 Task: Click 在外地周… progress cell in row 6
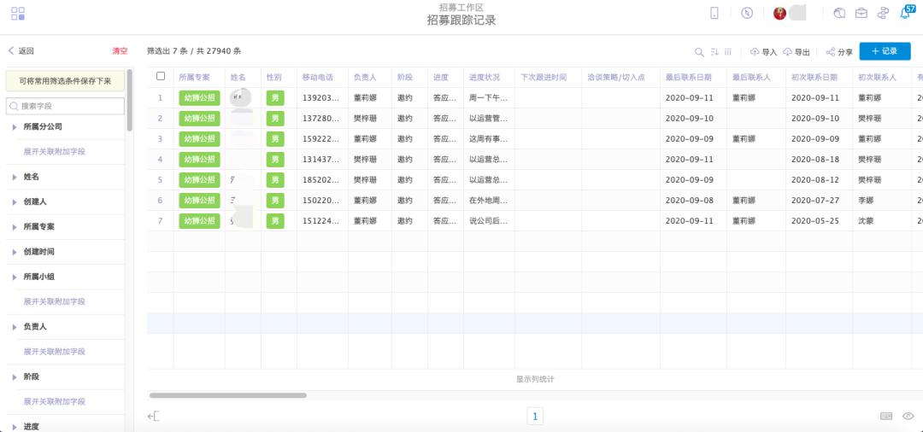click(x=488, y=201)
